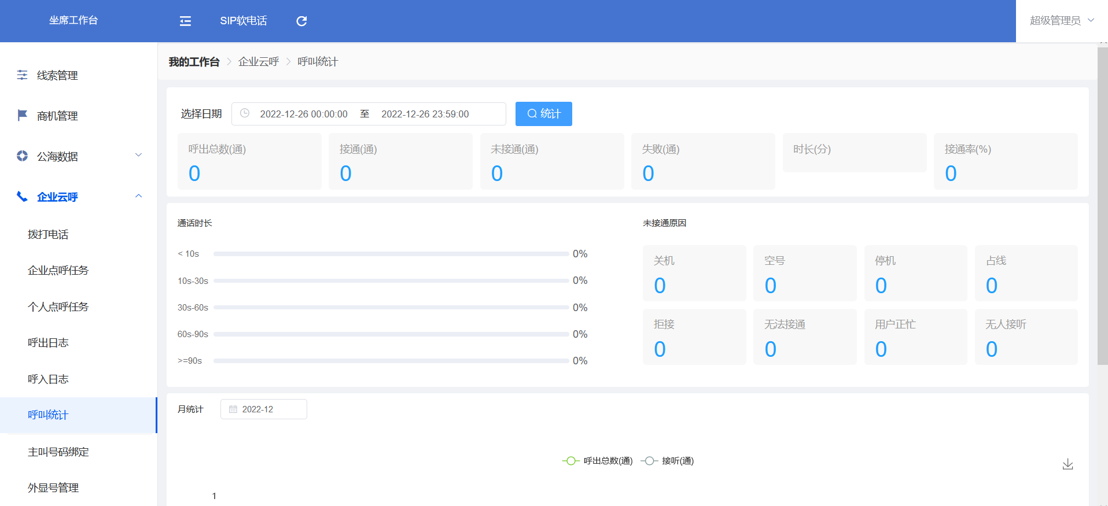Open the 2022-12 month picker

click(x=264, y=409)
